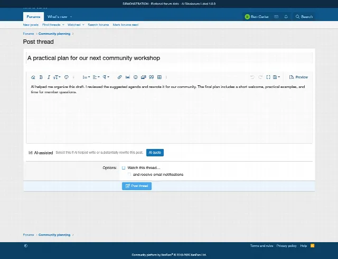This screenshot has height=259, width=338.
Task: Check receive email notifications option
Action: point(129,175)
